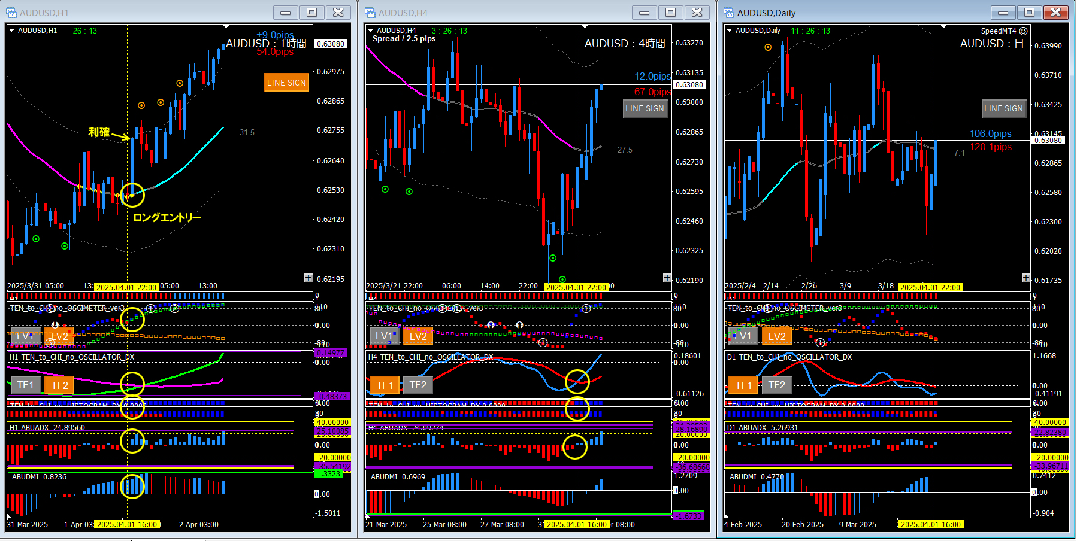The image size is (1077, 541).
Task: Click the plus icon in the H1 chart corner
Action: point(308,278)
